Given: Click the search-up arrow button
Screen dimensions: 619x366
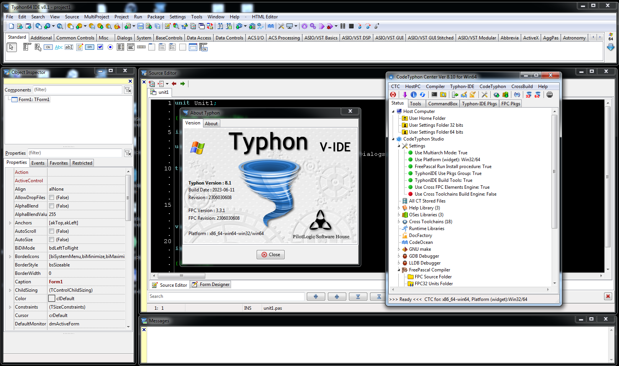Looking at the screenshot, I should pos(337,297).
